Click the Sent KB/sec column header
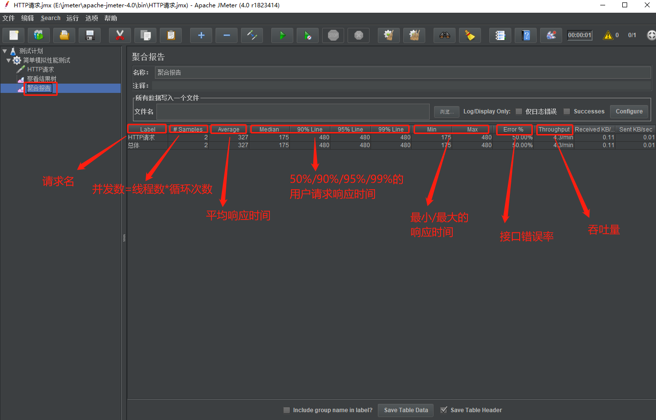 635,130
